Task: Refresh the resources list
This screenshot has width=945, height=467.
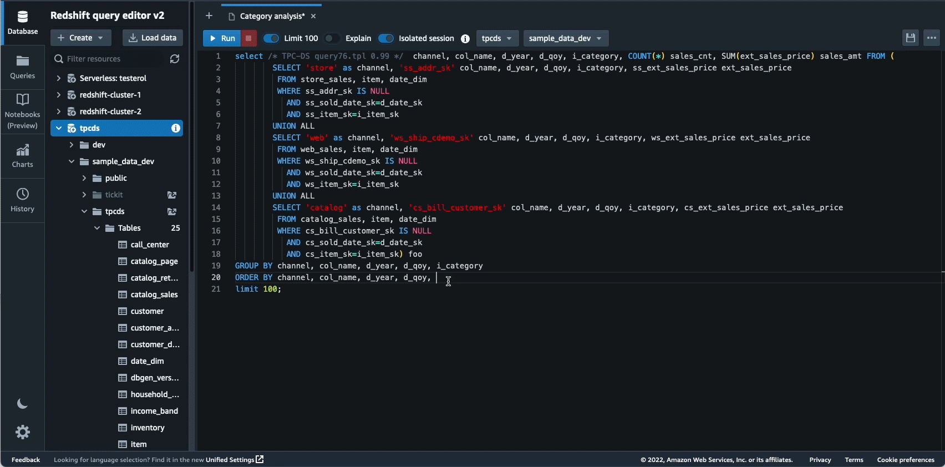Action: pyautogui.click(x=175, y=59)
